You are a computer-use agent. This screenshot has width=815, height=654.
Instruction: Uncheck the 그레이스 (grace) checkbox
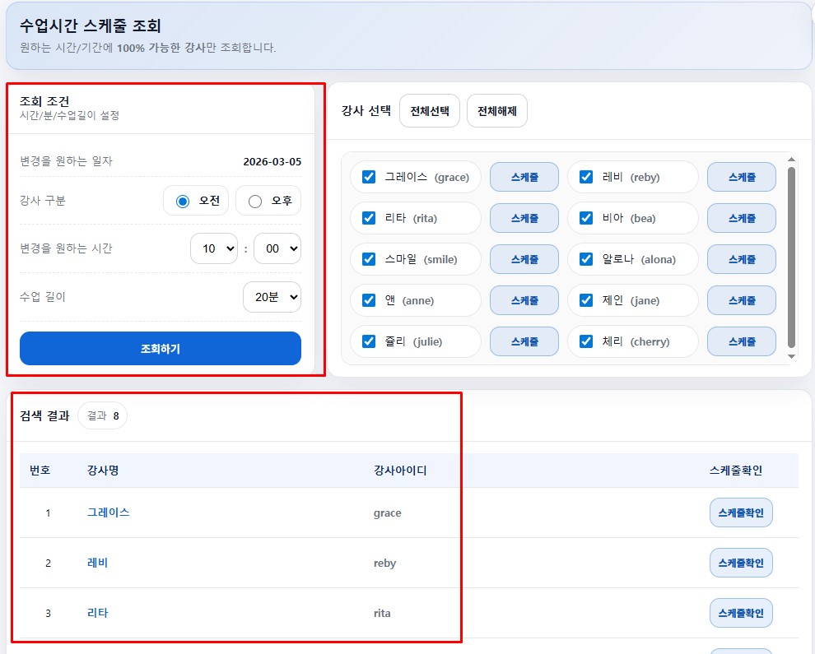(x=369, y=177)
